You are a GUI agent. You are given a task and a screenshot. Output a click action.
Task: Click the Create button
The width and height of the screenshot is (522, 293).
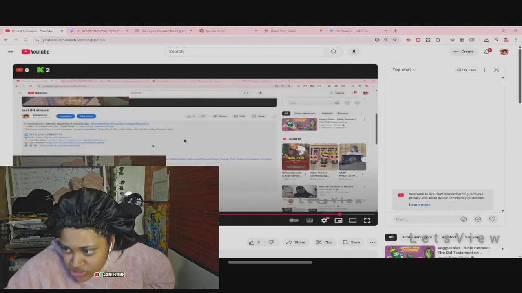click(x=463, y=52)
